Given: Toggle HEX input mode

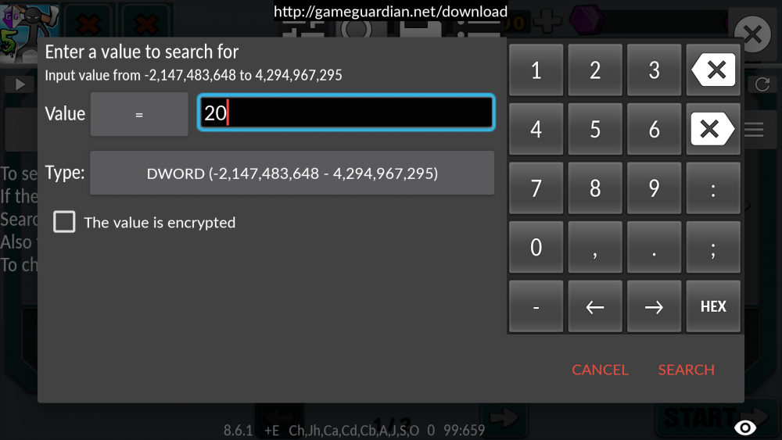Looking at the screenshot, I should point(713,306).
